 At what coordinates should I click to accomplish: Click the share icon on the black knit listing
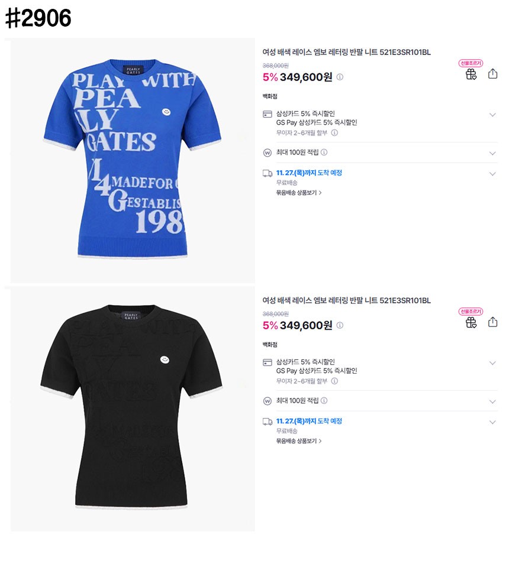click(492, 322)
